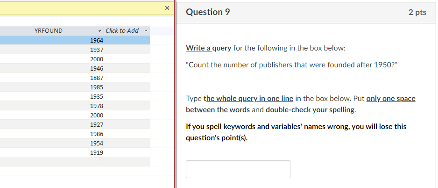Open the YRFOUND column filter dropdown
The height and width of the screenshot is (188, 438).
(100, 31)
